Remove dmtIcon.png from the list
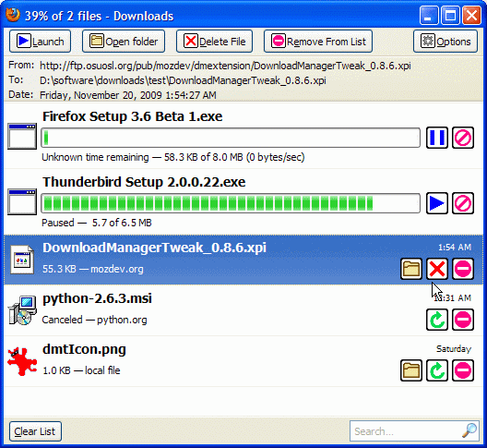 [463, 370]
